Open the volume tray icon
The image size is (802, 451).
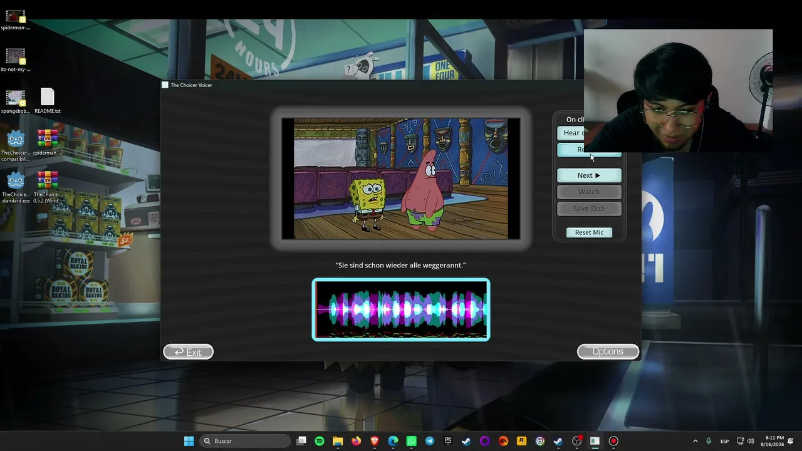point(749,441)
